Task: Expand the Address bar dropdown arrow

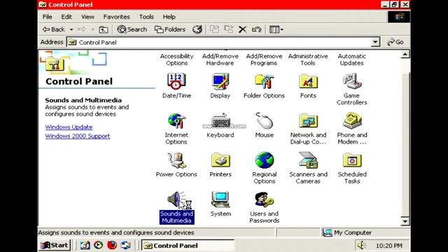Action: point(375,42)
